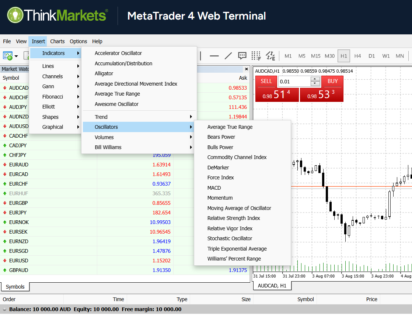Click the new chart icon in toolbar
The image size is (412, 324).
(x=8, y=56)
